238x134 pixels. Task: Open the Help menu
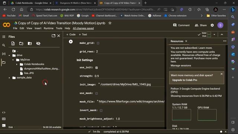pyautogui.click(x=67, y=28)
